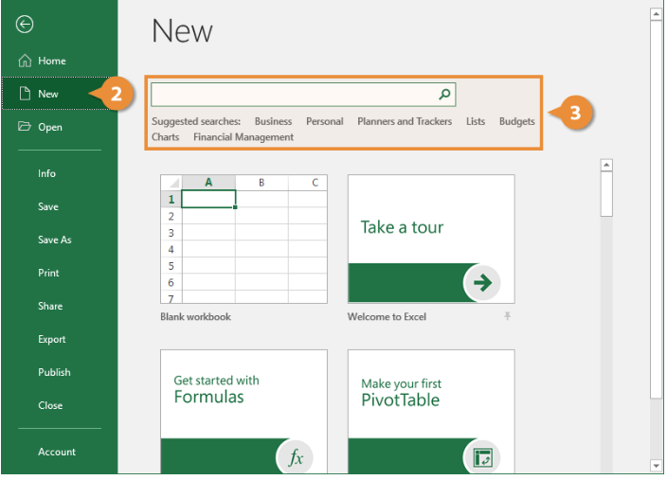Click the Charts suggested search
667x480 pixels.
(x=166, y=137)
